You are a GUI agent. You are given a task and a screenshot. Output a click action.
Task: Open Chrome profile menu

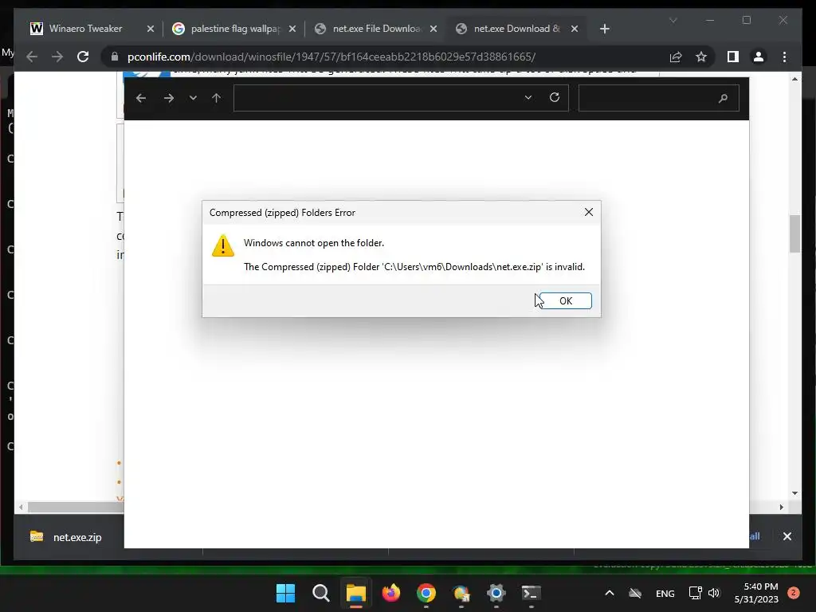pos(759,57)
